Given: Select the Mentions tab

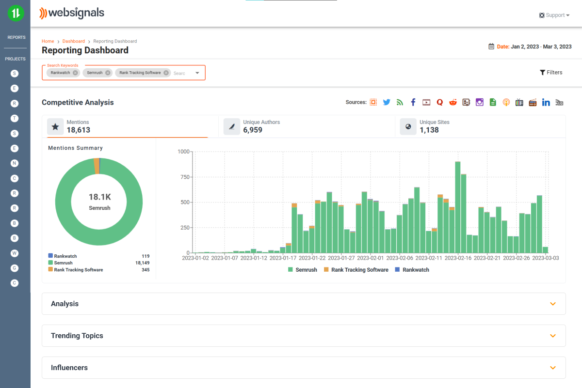Looking at the screenshot, I should click(x=130, y=126).
